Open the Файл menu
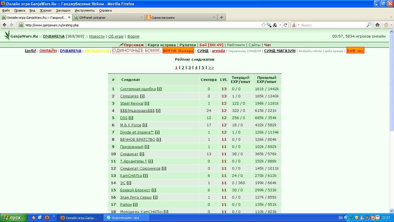 (x=6, y=11)
